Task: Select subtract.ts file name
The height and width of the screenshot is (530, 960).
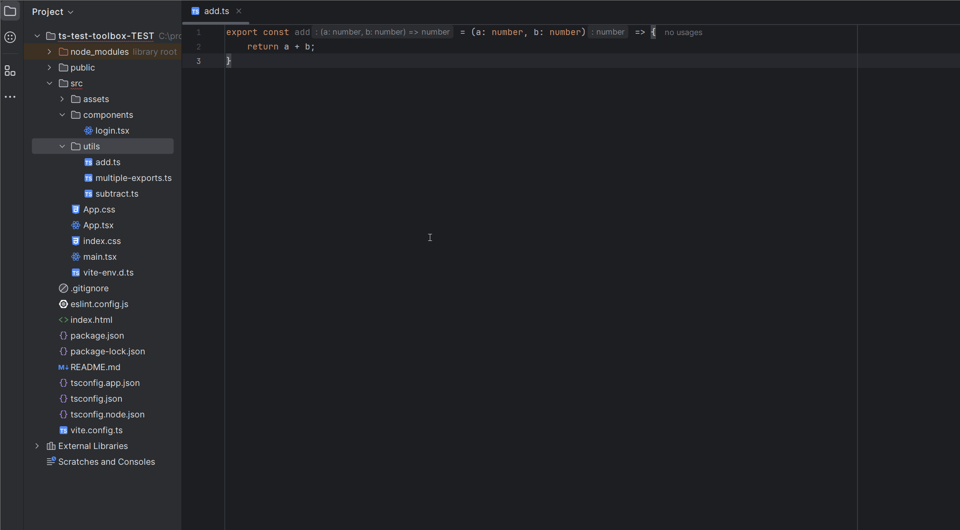Action: pyautogui.click(x=117, y=194)
